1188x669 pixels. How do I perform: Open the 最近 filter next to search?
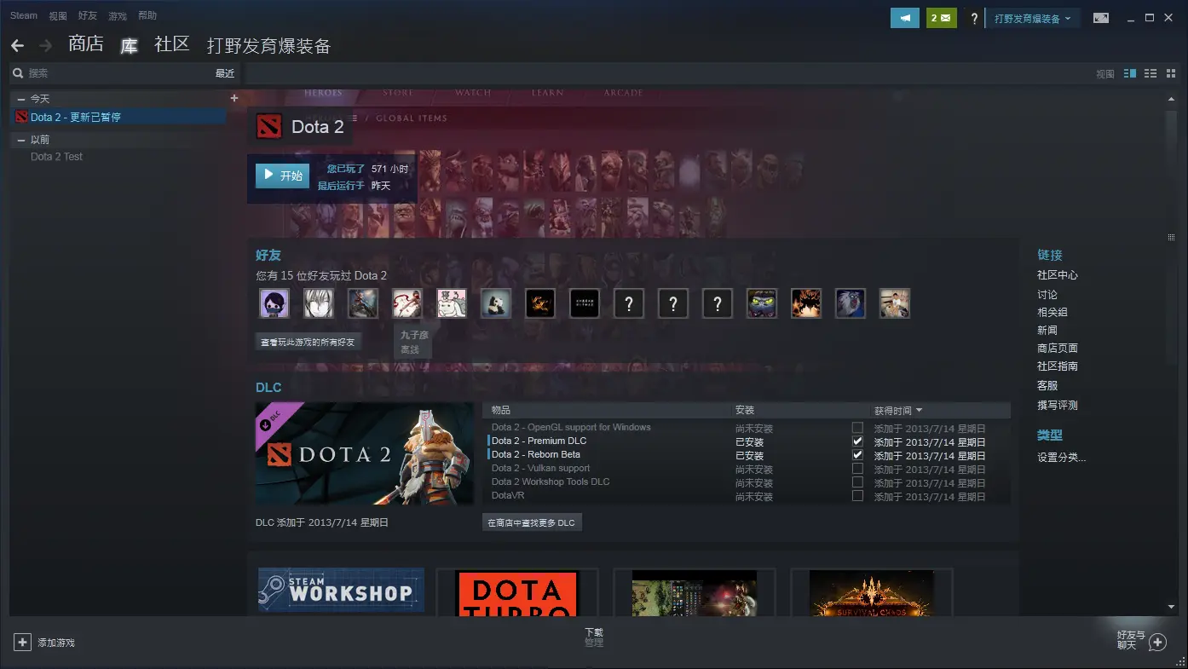224,73
